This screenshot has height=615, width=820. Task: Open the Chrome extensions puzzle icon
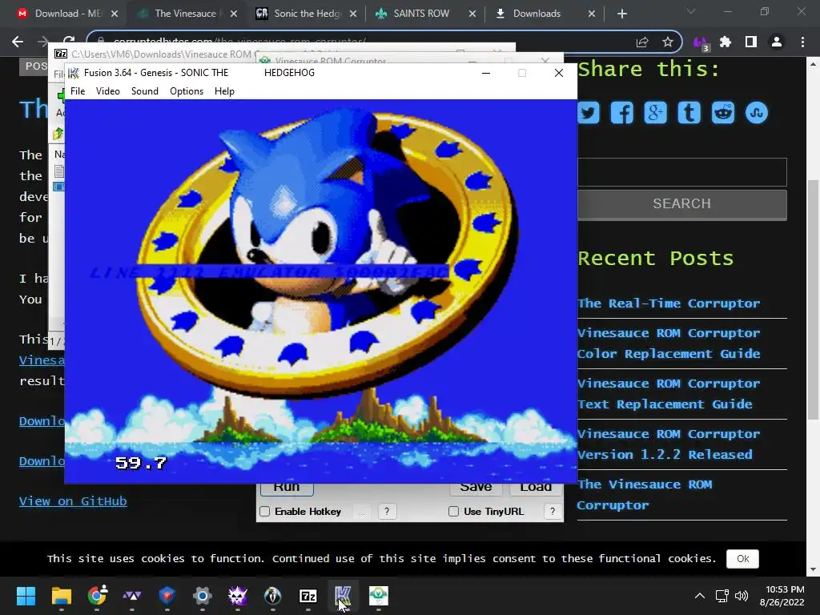[726, 42]
